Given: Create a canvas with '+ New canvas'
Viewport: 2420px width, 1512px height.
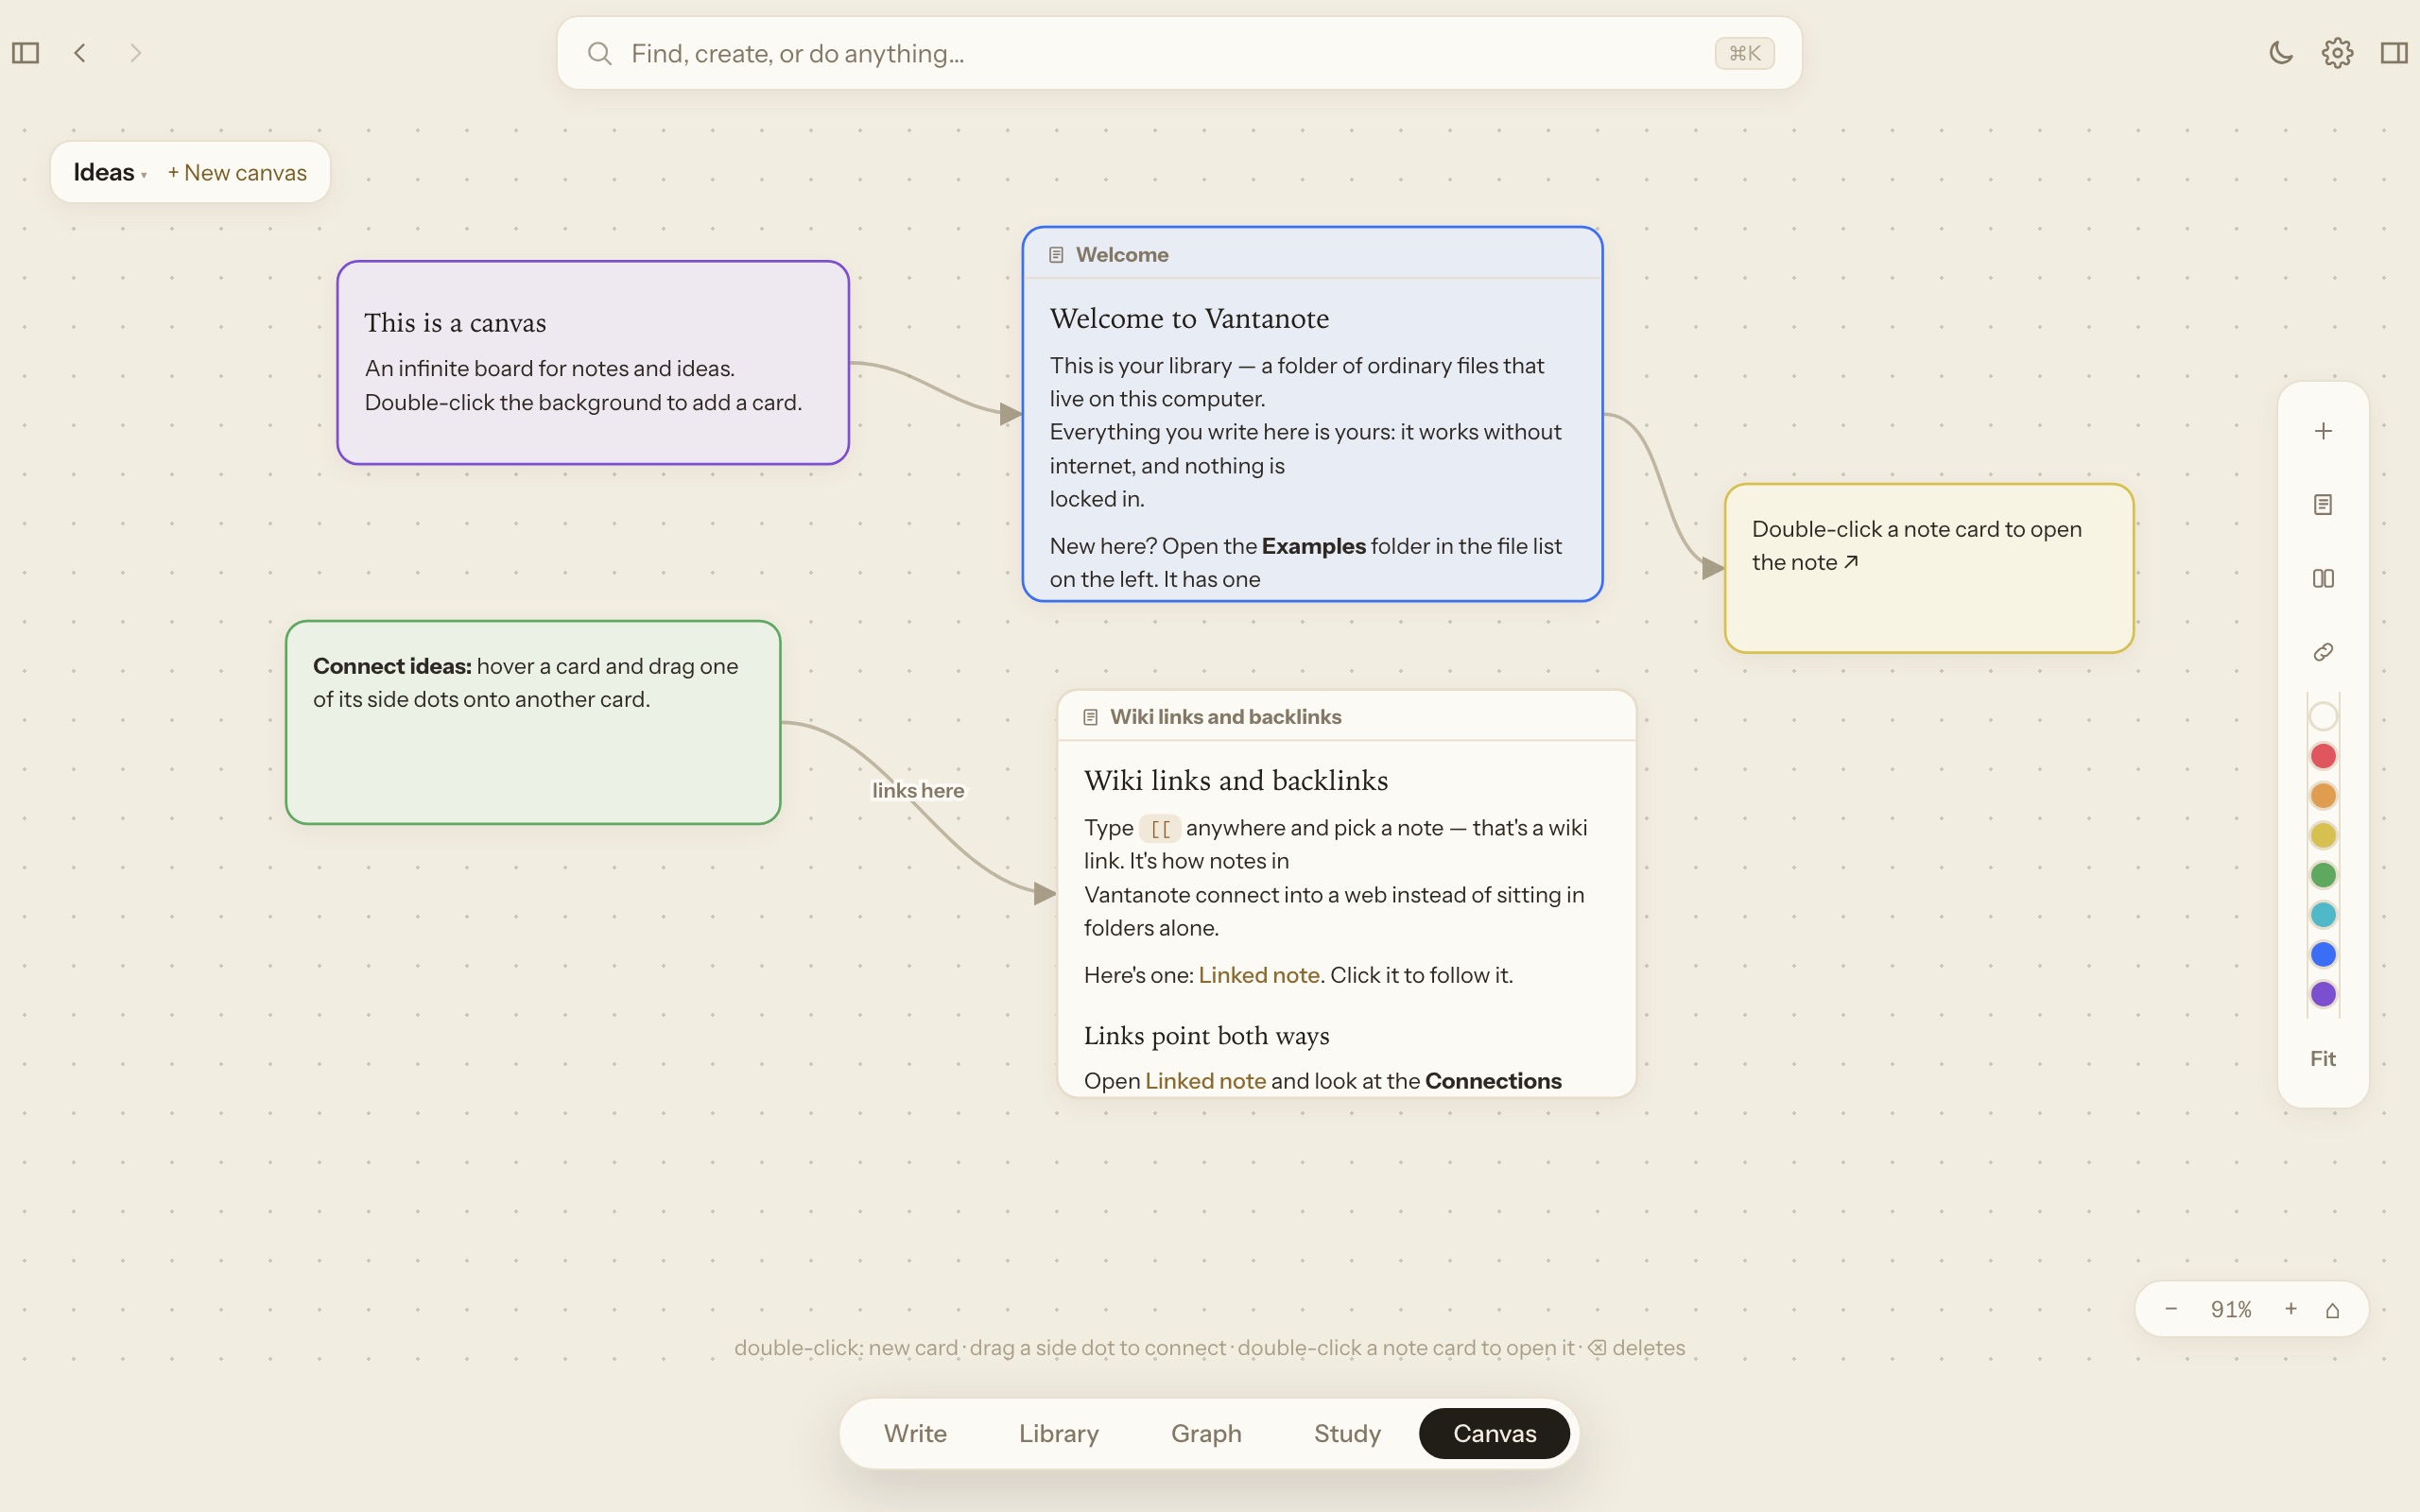Looking at the screenshot, I should [x=237, y=172].
